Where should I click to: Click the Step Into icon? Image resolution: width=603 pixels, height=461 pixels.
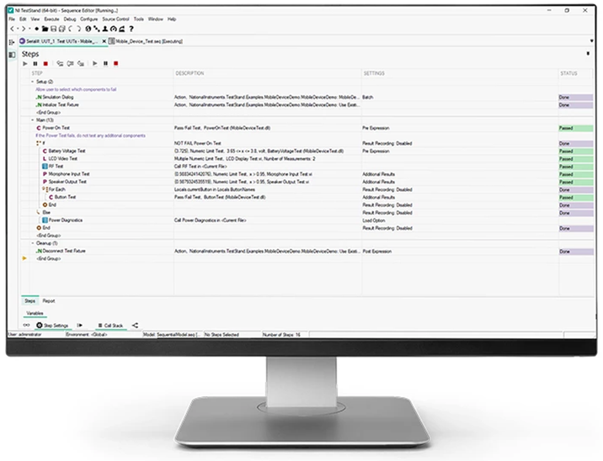point(60,64)
